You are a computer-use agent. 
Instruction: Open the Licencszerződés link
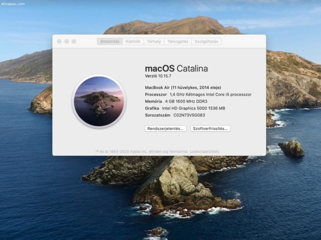tap(204, 151)
